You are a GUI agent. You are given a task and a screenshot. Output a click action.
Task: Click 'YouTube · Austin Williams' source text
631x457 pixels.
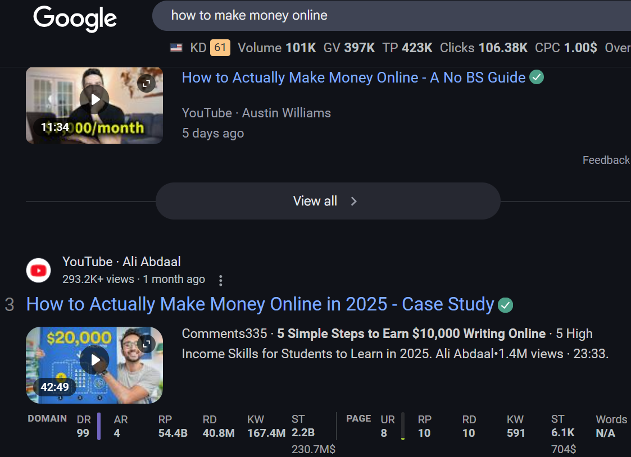tap(256, 113)
